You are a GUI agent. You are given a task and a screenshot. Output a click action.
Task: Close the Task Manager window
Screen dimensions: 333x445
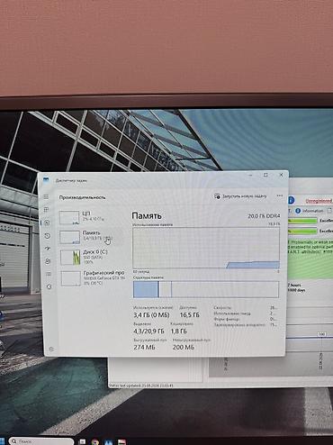pyautogui.click(x=281, y=175)
